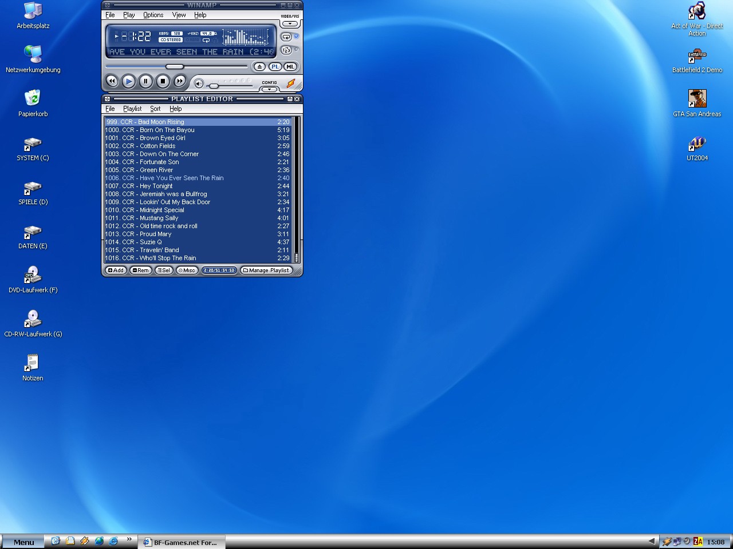Select 'Lookin' Out My Back Door' track
This screenshot has width=733, height=549.
click(x=198, y=202)
